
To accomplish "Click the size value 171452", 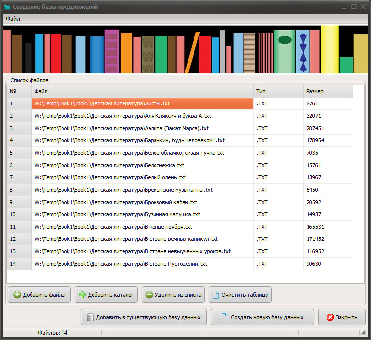I will (315, 239).
